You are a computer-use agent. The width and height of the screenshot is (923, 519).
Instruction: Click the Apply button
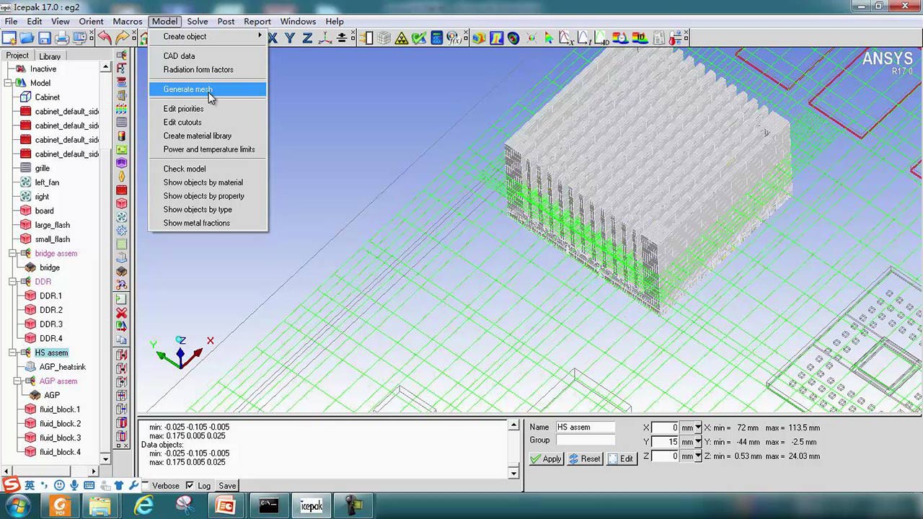(546, 459)
